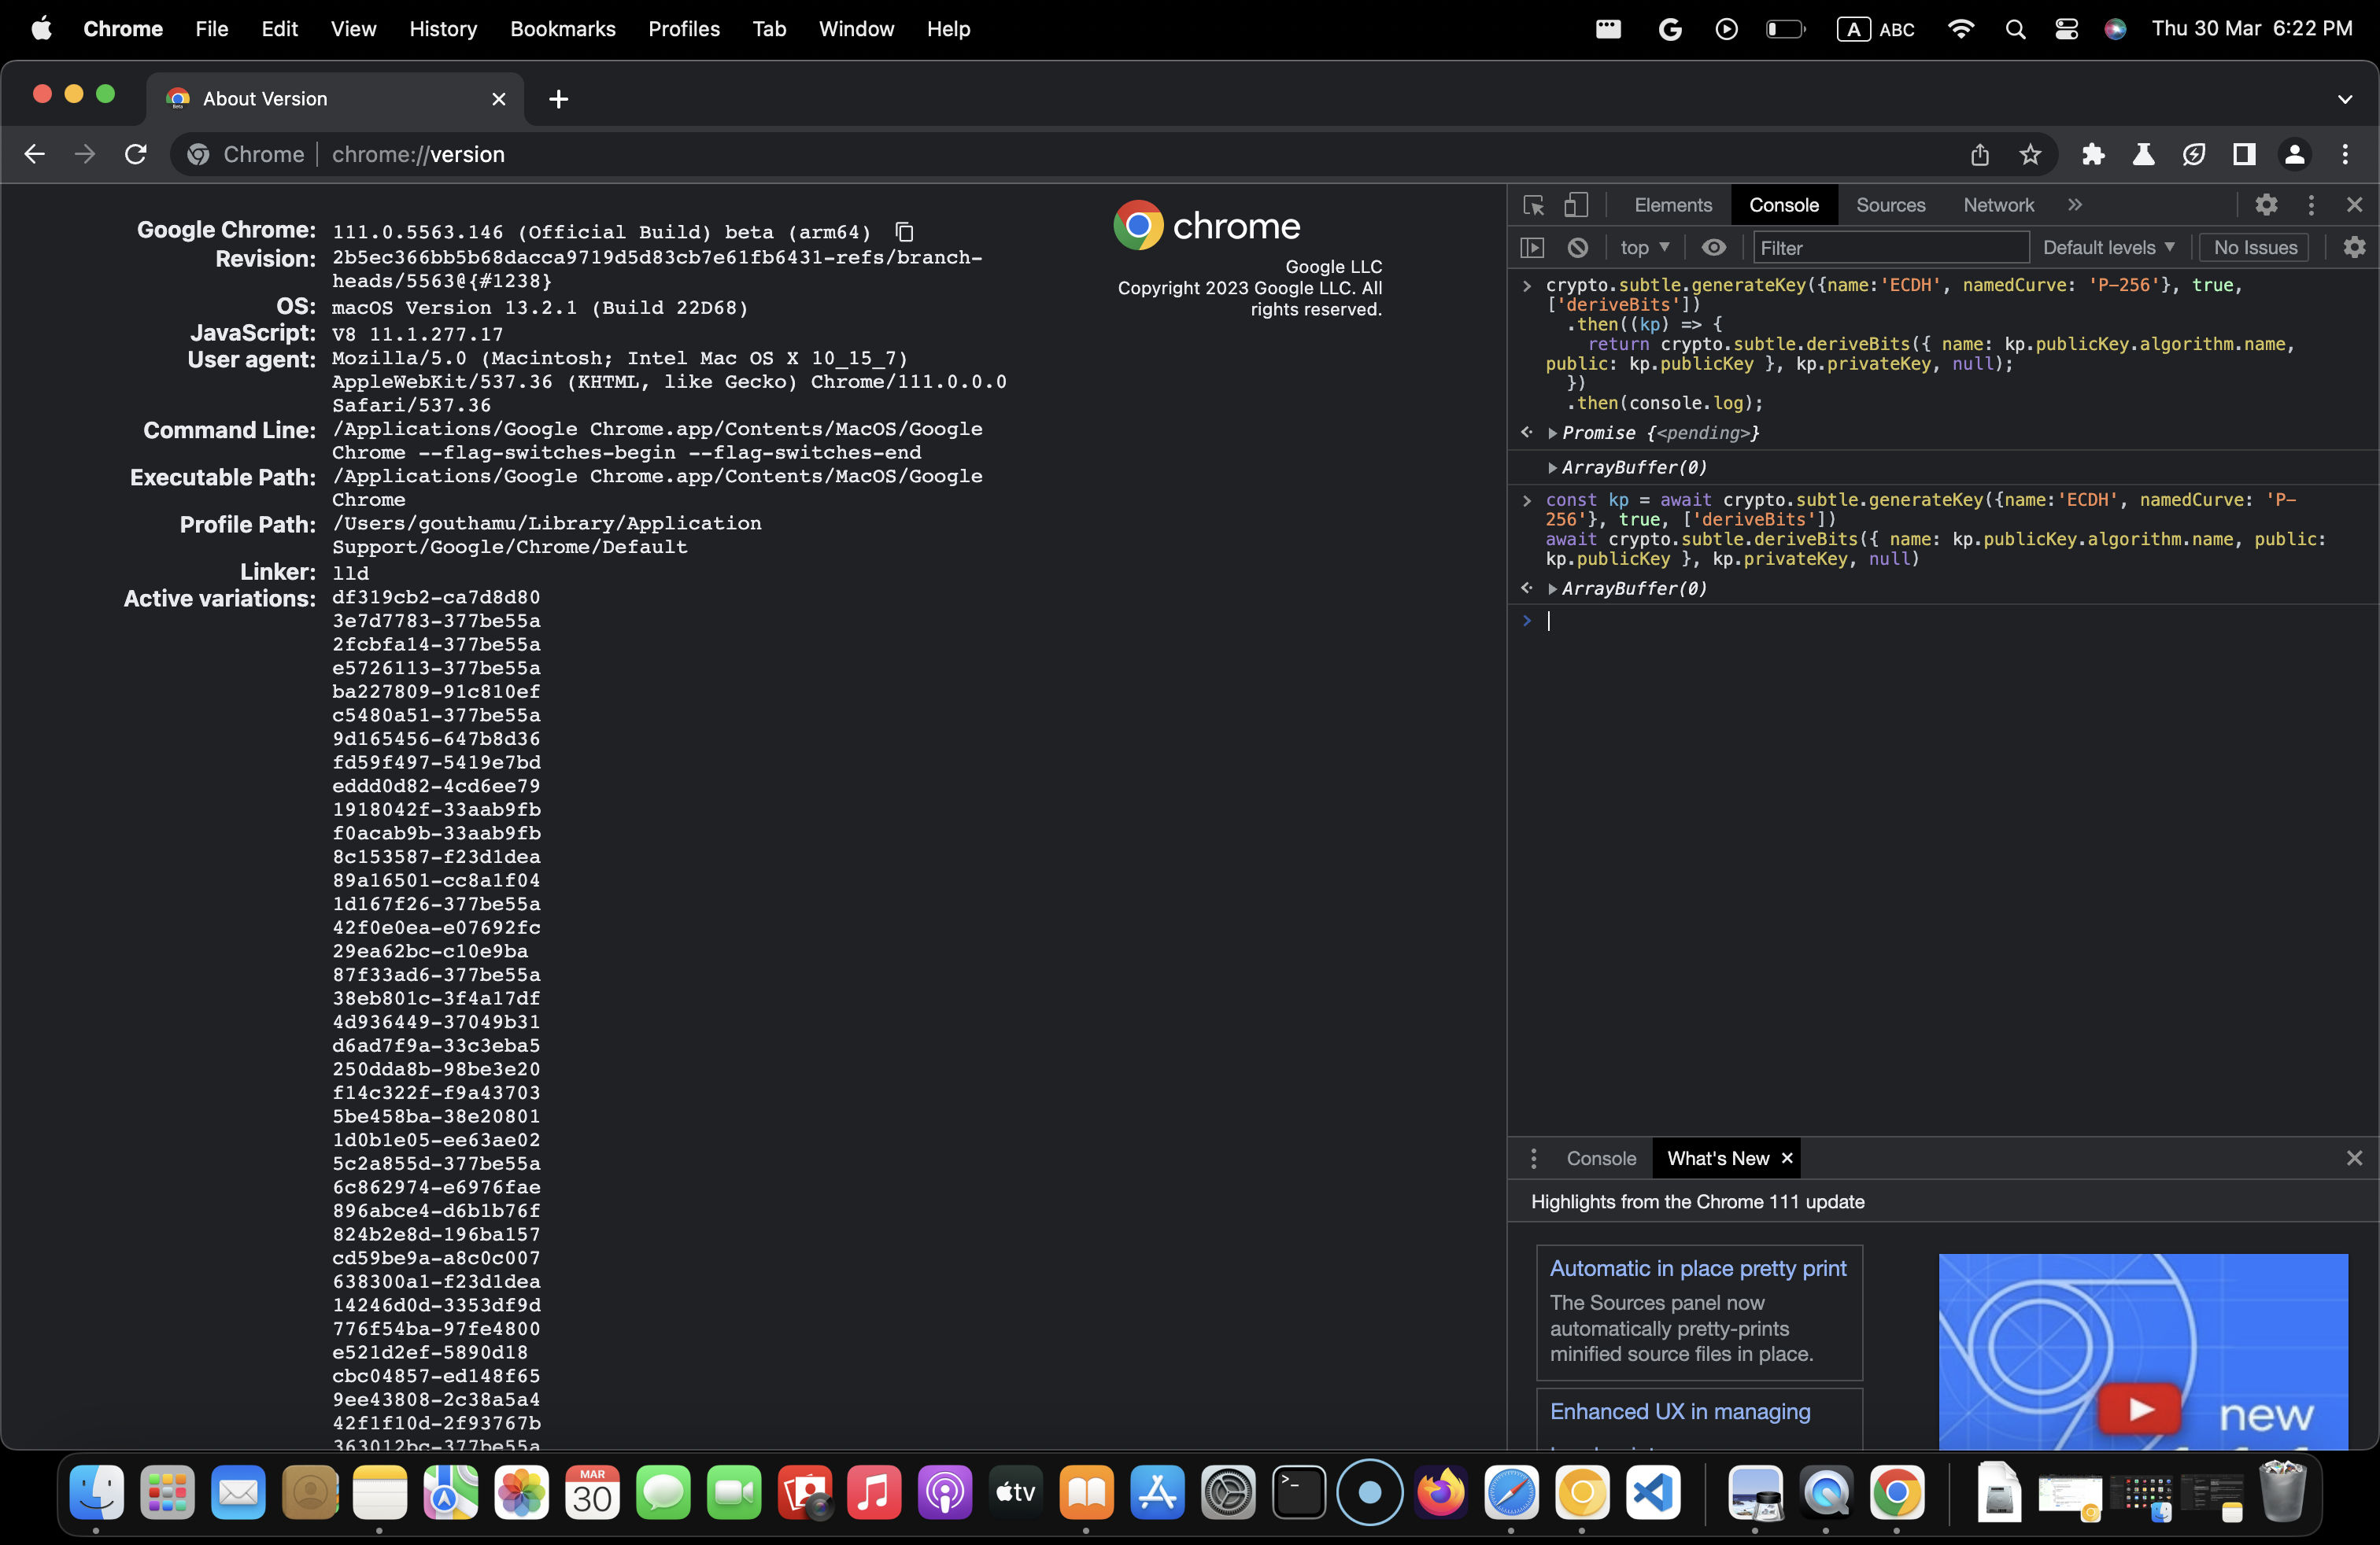
Task: Toggle device toolbar icon in DevTools
Action: point(1576,205)
